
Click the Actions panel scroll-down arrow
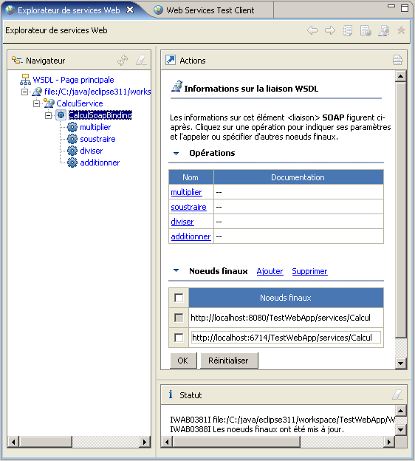point(401,363)
